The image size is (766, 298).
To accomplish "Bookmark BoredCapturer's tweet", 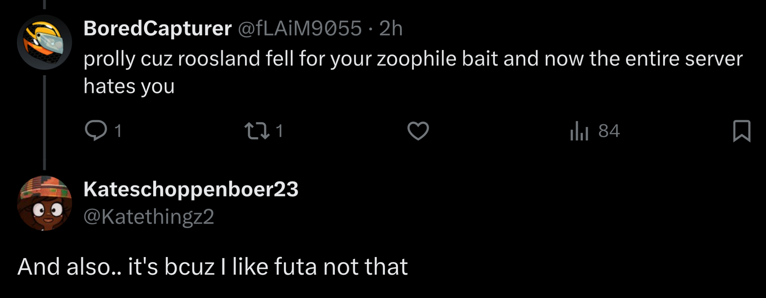I will 742,131.
